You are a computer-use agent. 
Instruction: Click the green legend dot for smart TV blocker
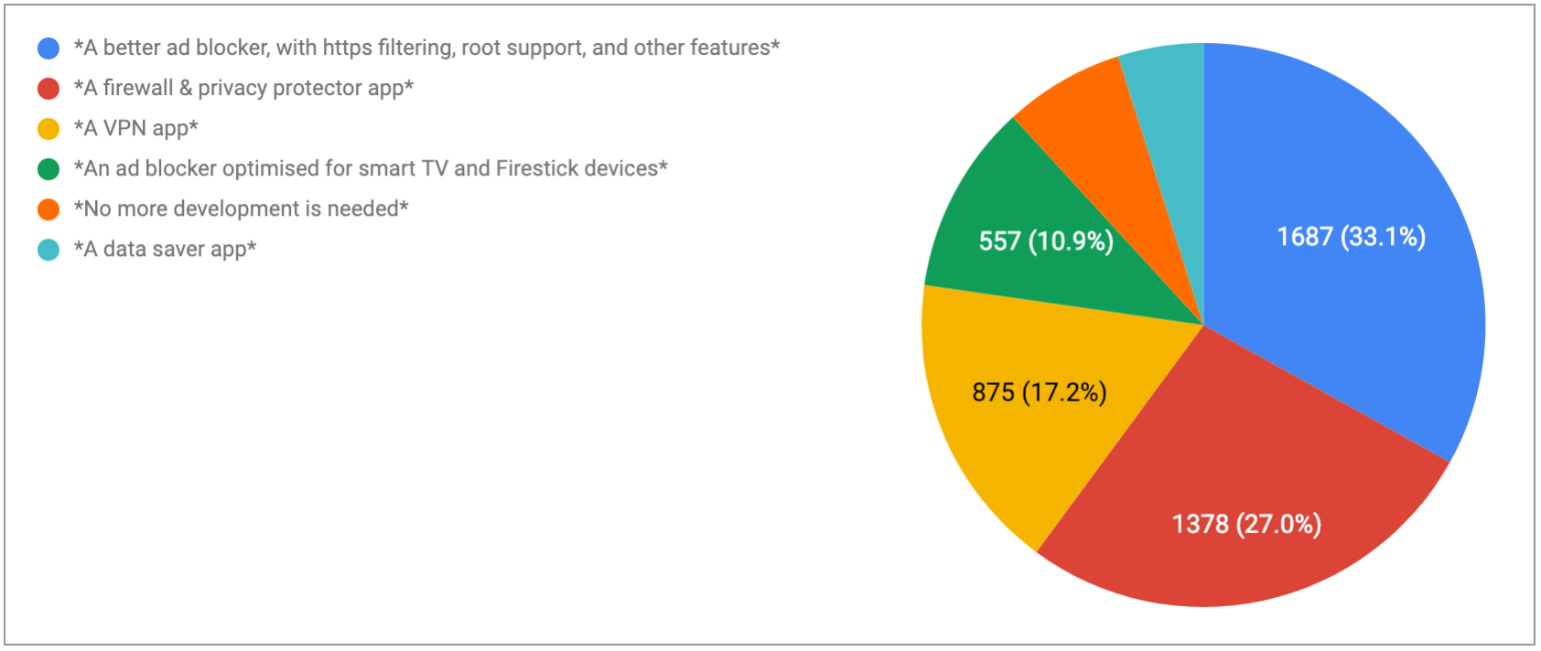pyautogui.click(x=48, y=169)
